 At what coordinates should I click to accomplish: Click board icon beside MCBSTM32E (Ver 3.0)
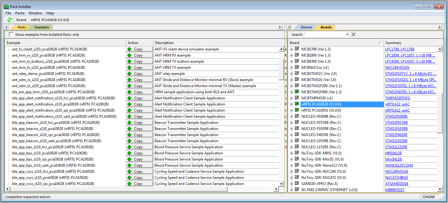[297, 79]
